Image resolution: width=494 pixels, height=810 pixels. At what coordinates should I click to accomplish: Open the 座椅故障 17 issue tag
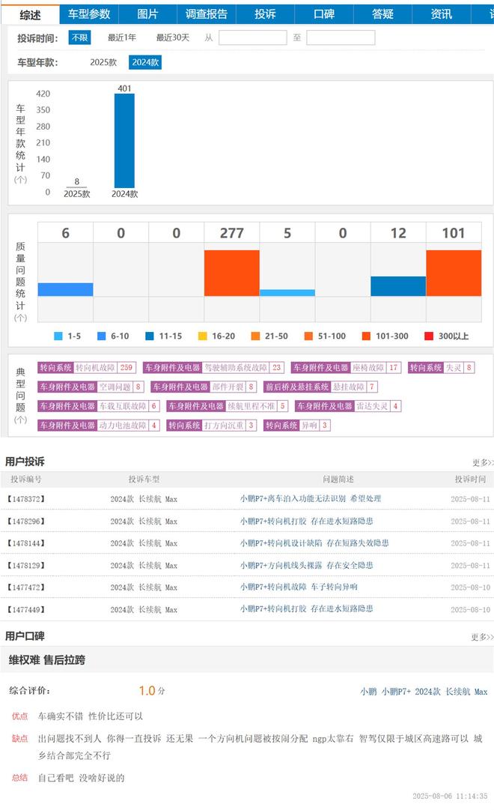point(346,368)
